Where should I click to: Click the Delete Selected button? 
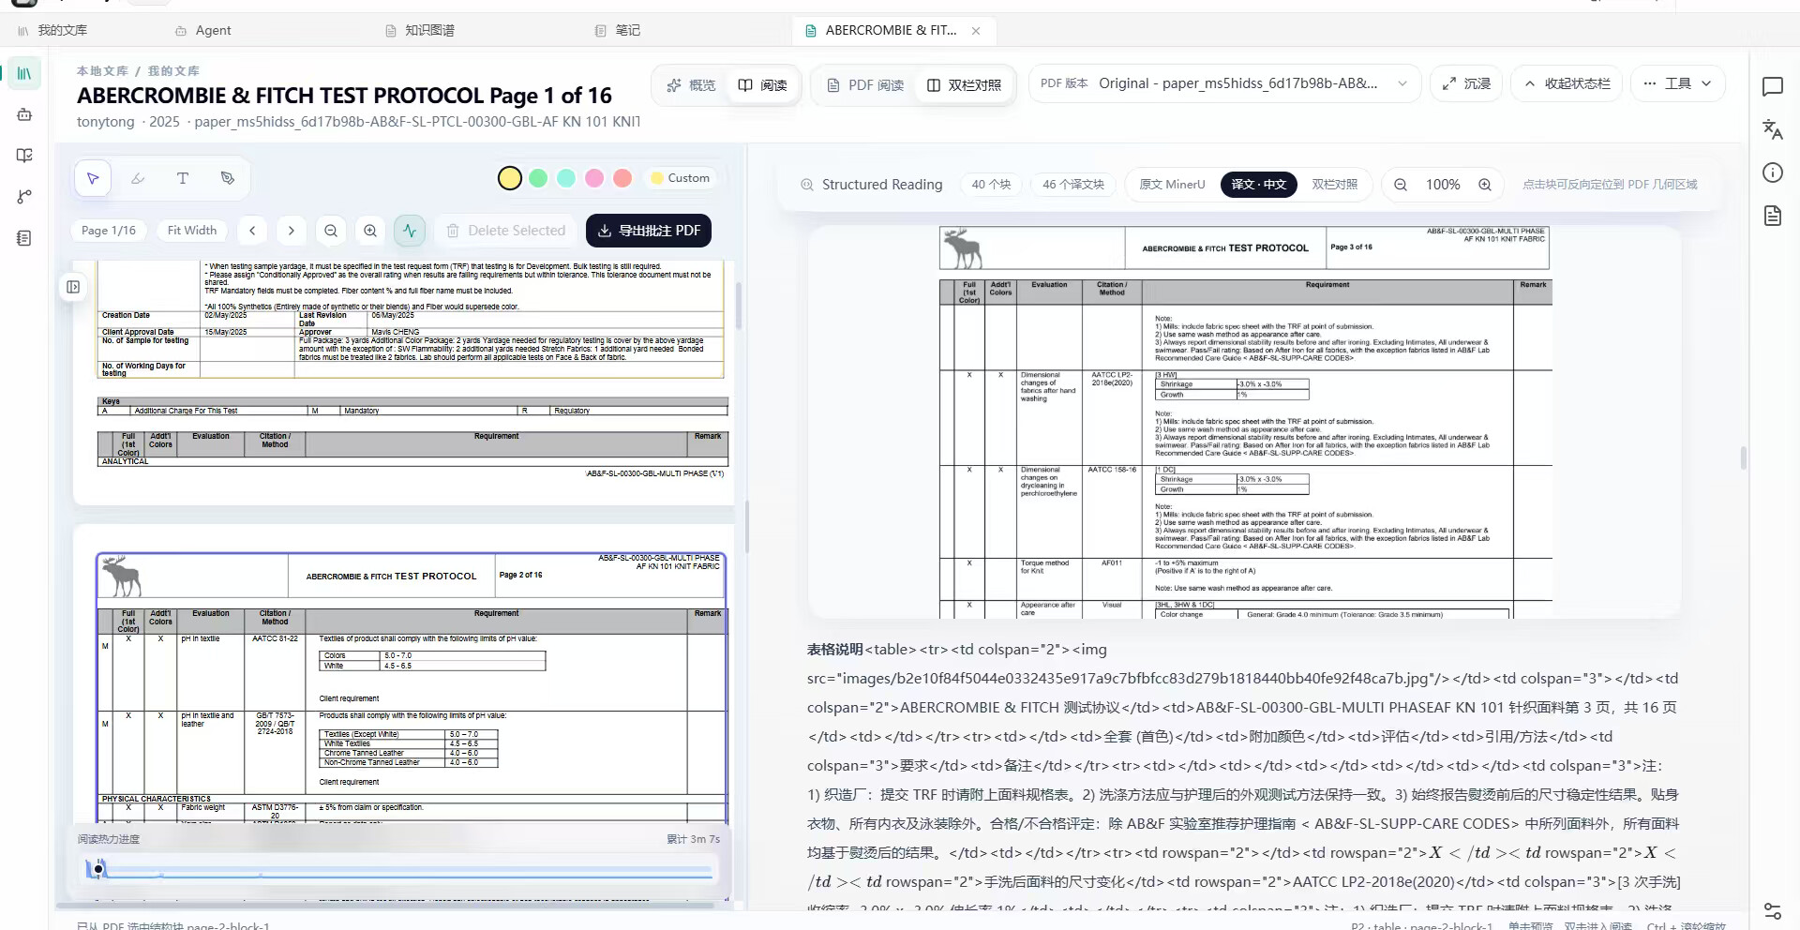(505, 231)
